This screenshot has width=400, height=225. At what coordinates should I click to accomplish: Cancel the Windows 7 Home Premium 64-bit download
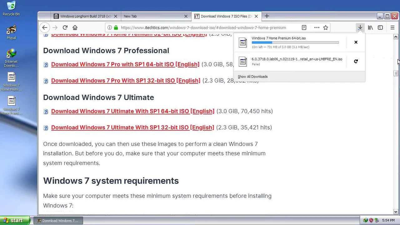(x=356, y=42)
